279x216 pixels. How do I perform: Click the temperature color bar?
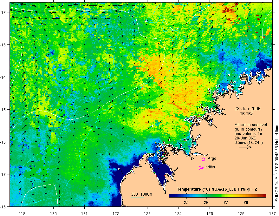217,196
